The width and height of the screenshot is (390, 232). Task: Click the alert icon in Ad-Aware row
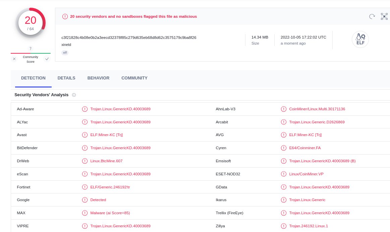pyautogui.click(x=85, y=109)
